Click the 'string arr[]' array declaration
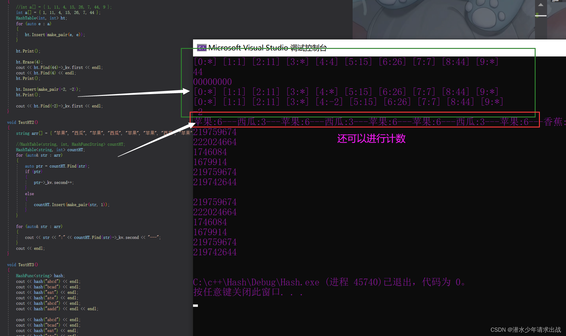 pyautogui.click(x=104, y=133)
